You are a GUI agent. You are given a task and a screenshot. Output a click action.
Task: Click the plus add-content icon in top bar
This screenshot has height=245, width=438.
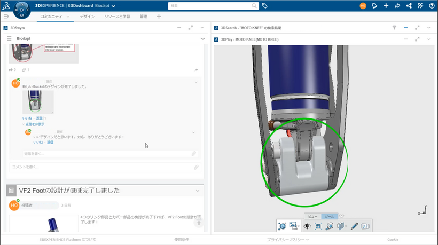386,5
